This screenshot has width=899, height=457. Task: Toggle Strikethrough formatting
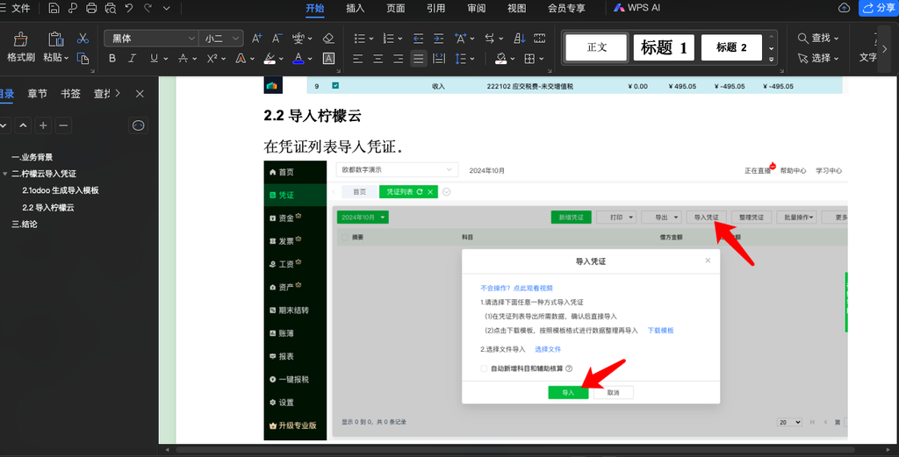(x=183, y=59)
